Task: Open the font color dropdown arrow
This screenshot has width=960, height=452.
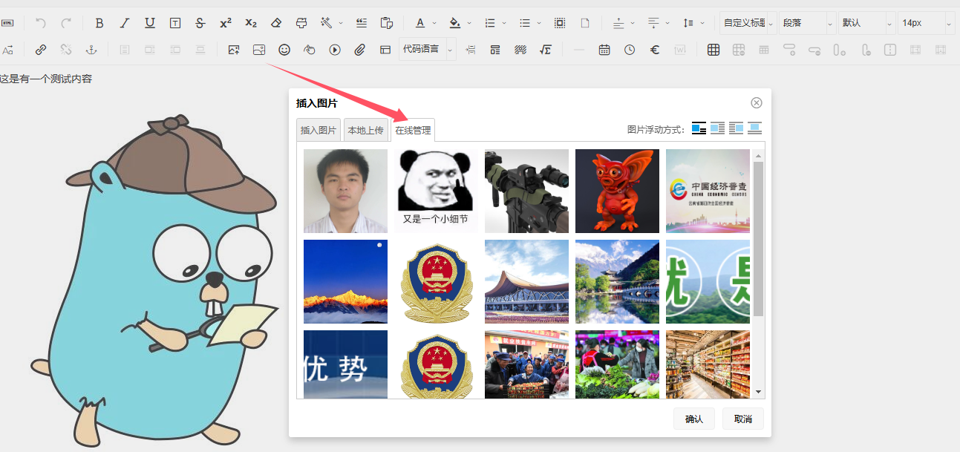Action: (434, 23)
